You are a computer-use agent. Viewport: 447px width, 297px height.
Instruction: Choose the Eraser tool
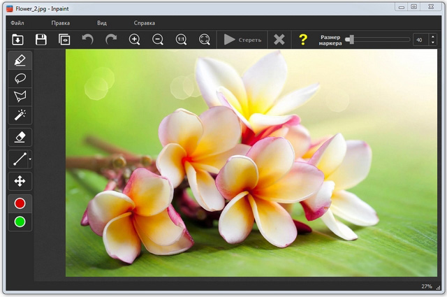20,137
